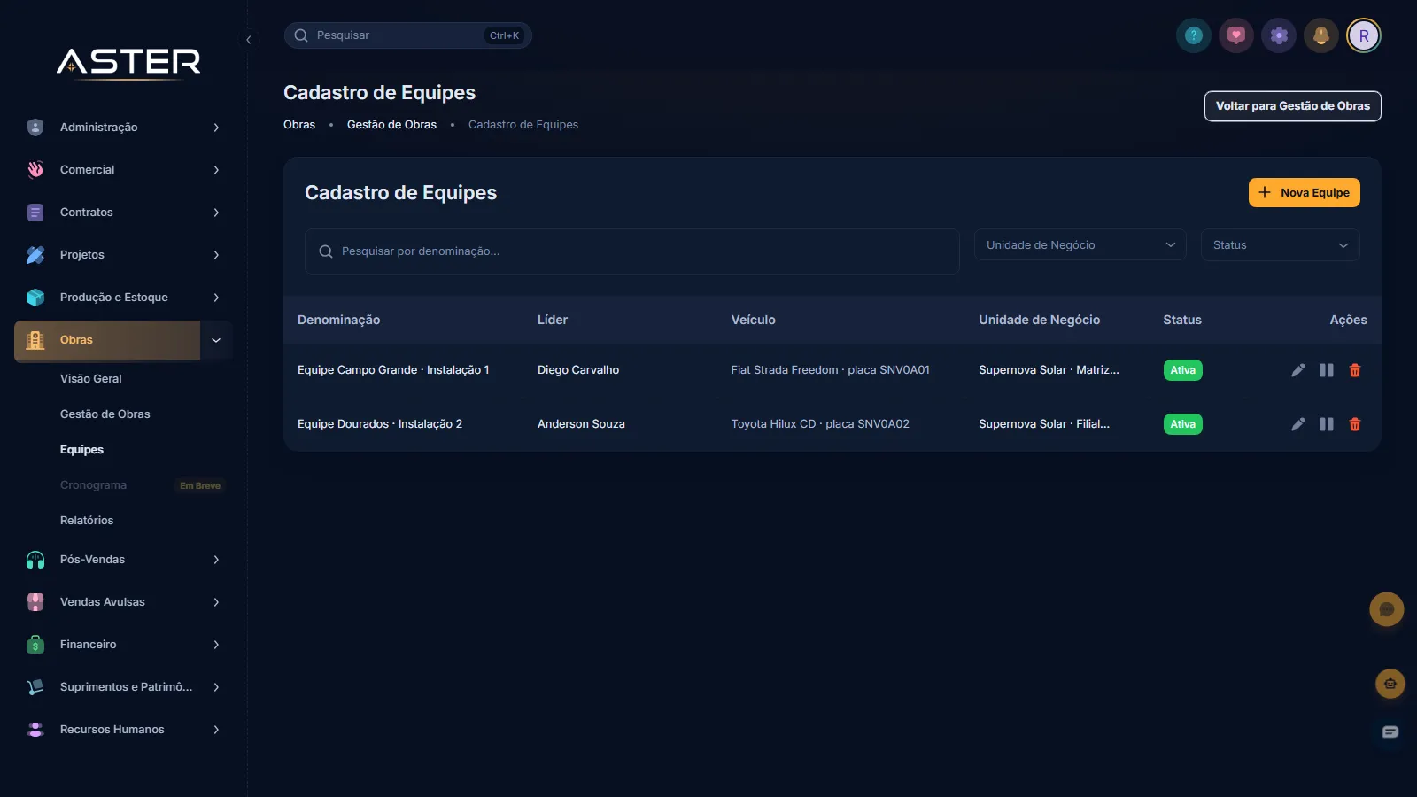1417x797 pixels.
Task: Edit Equipe Campo Grande with pencil icon
Action: (x=1298, y=370)
